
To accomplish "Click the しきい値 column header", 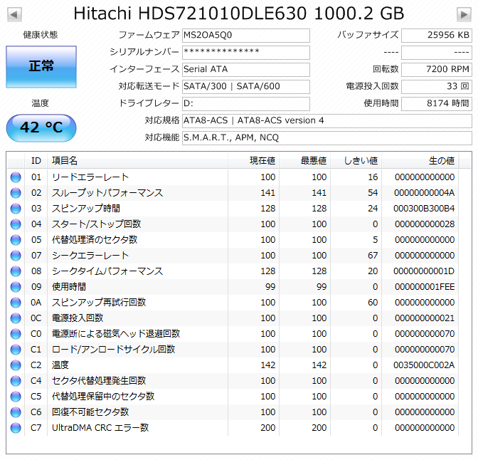I will tap(356, 160).
